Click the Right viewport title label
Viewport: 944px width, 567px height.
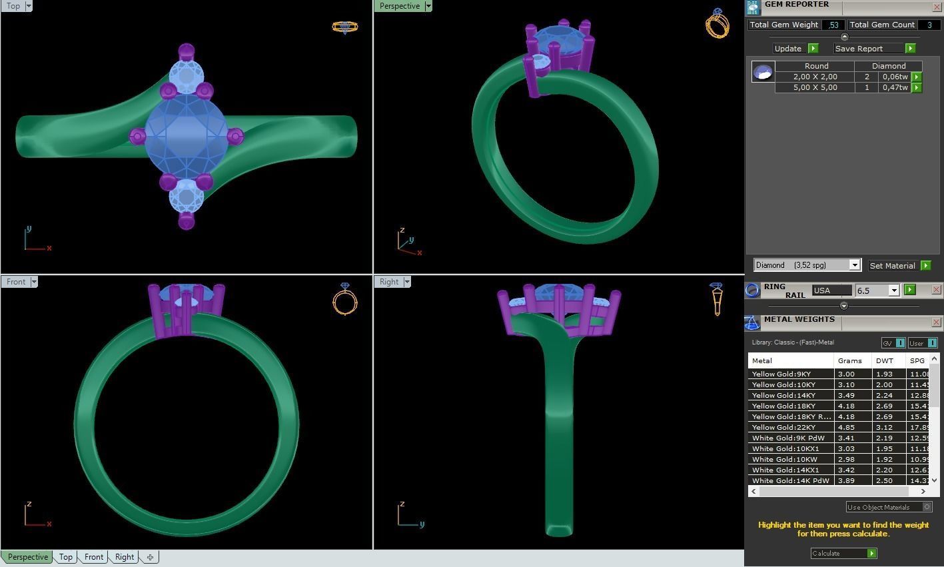389,282
